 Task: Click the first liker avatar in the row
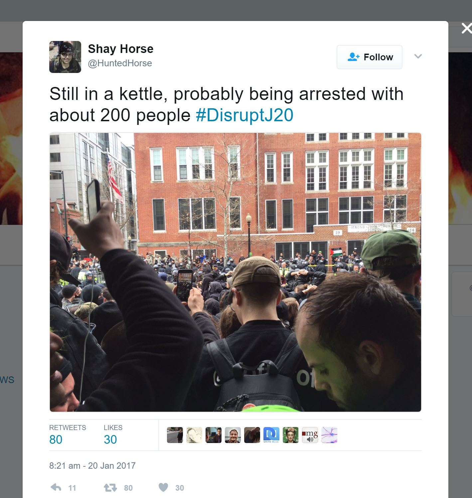pyautogui.click(x=175, y=435)
